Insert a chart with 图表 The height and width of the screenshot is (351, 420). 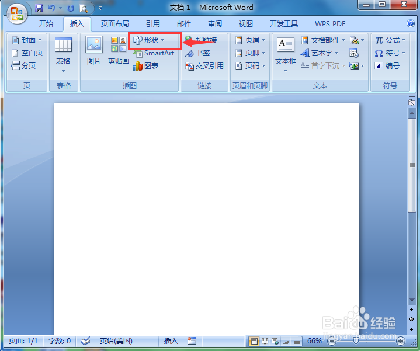tap(146, 66)
